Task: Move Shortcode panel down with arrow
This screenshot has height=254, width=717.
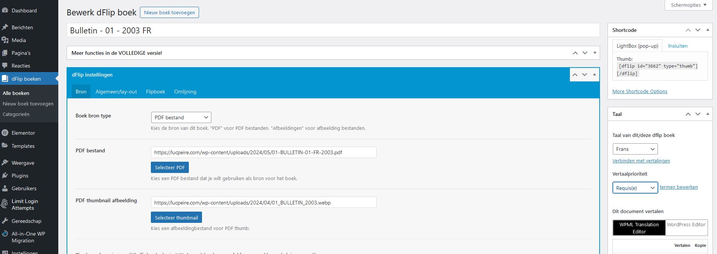Action: pos(698,30)
